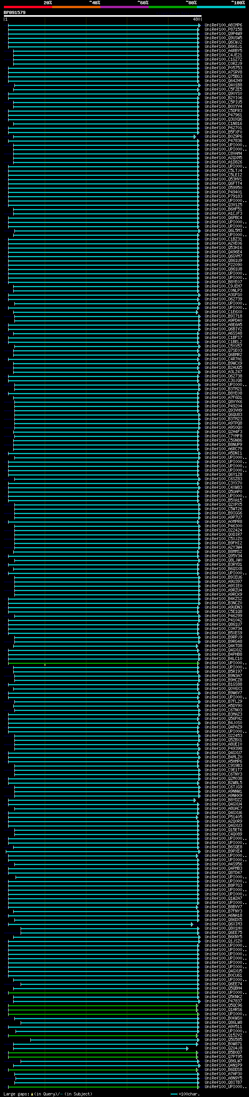249x1097 pixels.
Task: Select the UniRef100_Q642H9 label
Action: coord(223,81)
